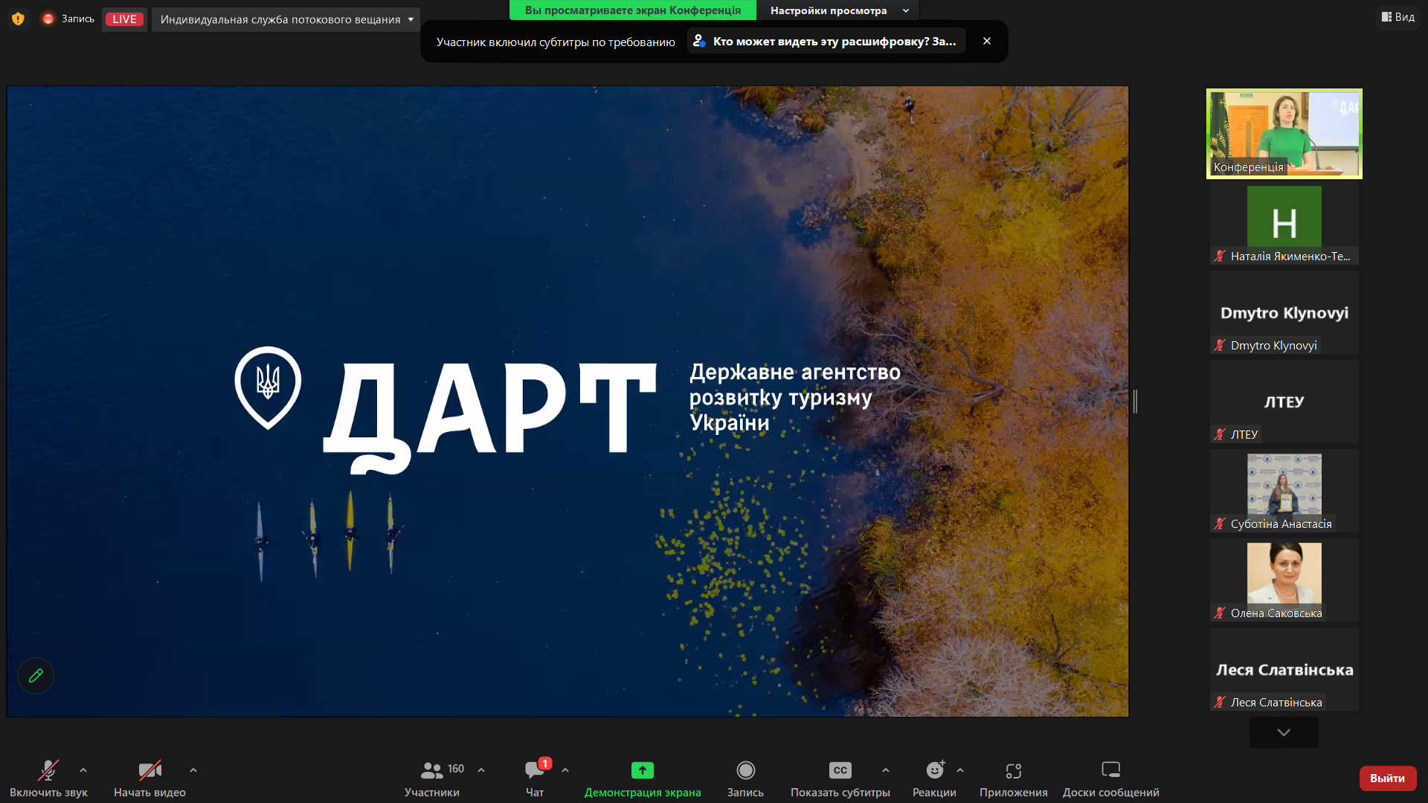Open the Participants panel icon

pyautogui.click(x=432, y=770)
